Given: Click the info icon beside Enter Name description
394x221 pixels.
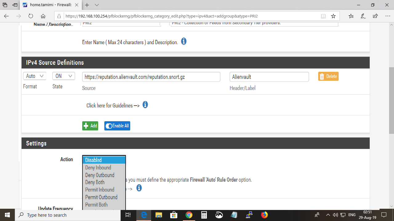Looking at the screenshot, I should pos(184,41).
